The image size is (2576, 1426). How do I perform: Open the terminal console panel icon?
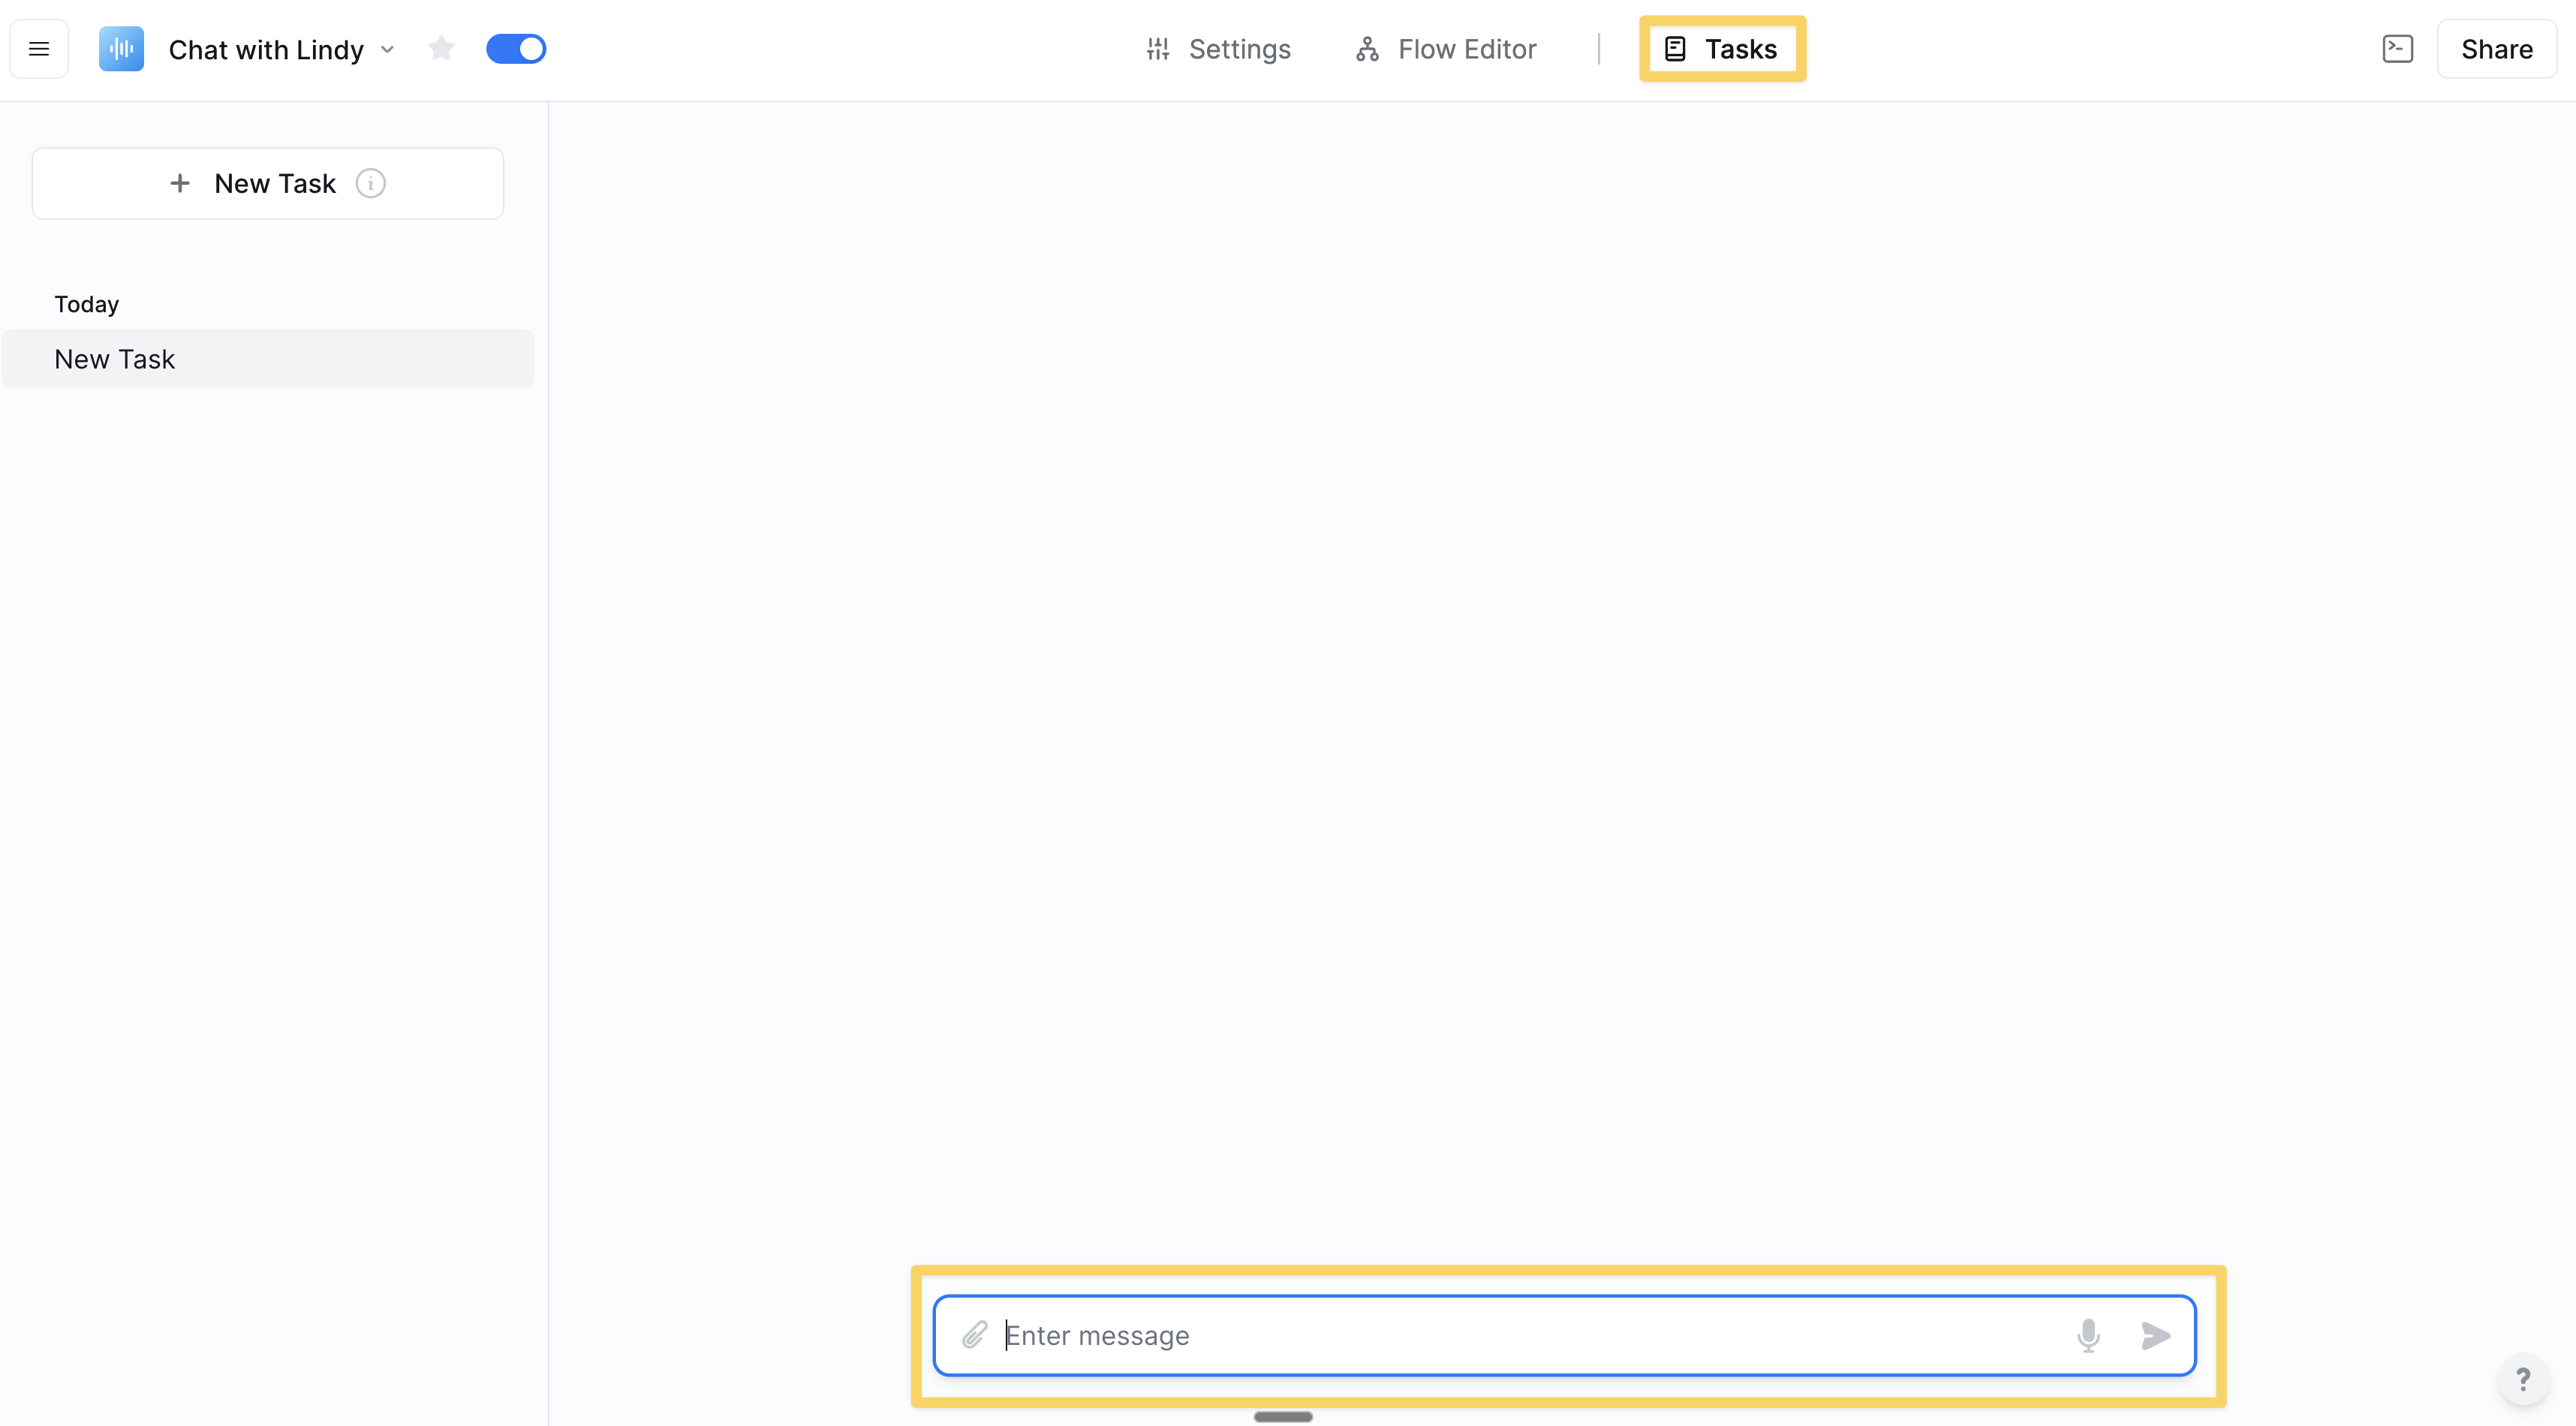[x=2397, y=49]
